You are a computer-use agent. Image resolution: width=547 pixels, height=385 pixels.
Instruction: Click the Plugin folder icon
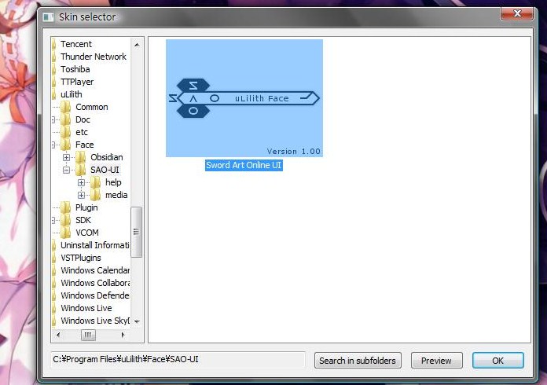pyautogui.click(x=65, y=207)
